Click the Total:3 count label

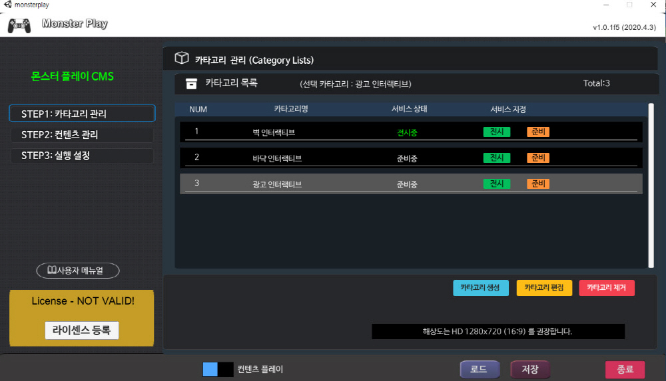coord(596,83)
